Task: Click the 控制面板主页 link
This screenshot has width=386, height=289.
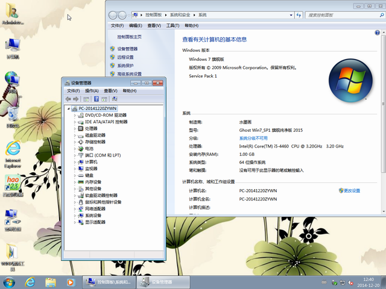Action: click(129, 37)
